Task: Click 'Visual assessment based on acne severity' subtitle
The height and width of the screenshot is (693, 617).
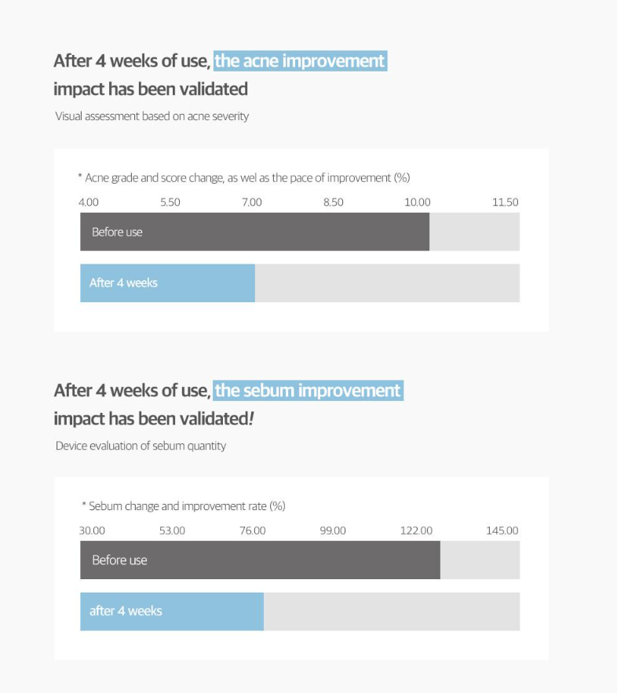Action: (152, 116)
